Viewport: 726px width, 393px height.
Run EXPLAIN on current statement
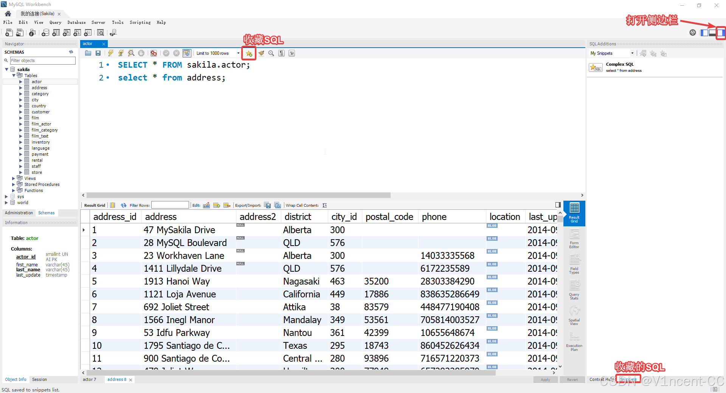(131, 53)
